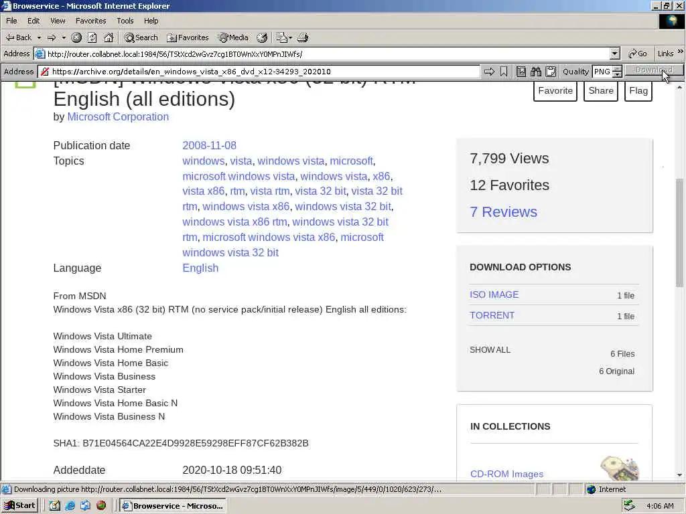Open the TORRENT download link
686x514 pixels.
(x=492, y=315)
